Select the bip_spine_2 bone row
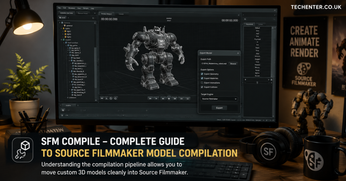This screenshot has height=181, width=346. pos(76,52)
